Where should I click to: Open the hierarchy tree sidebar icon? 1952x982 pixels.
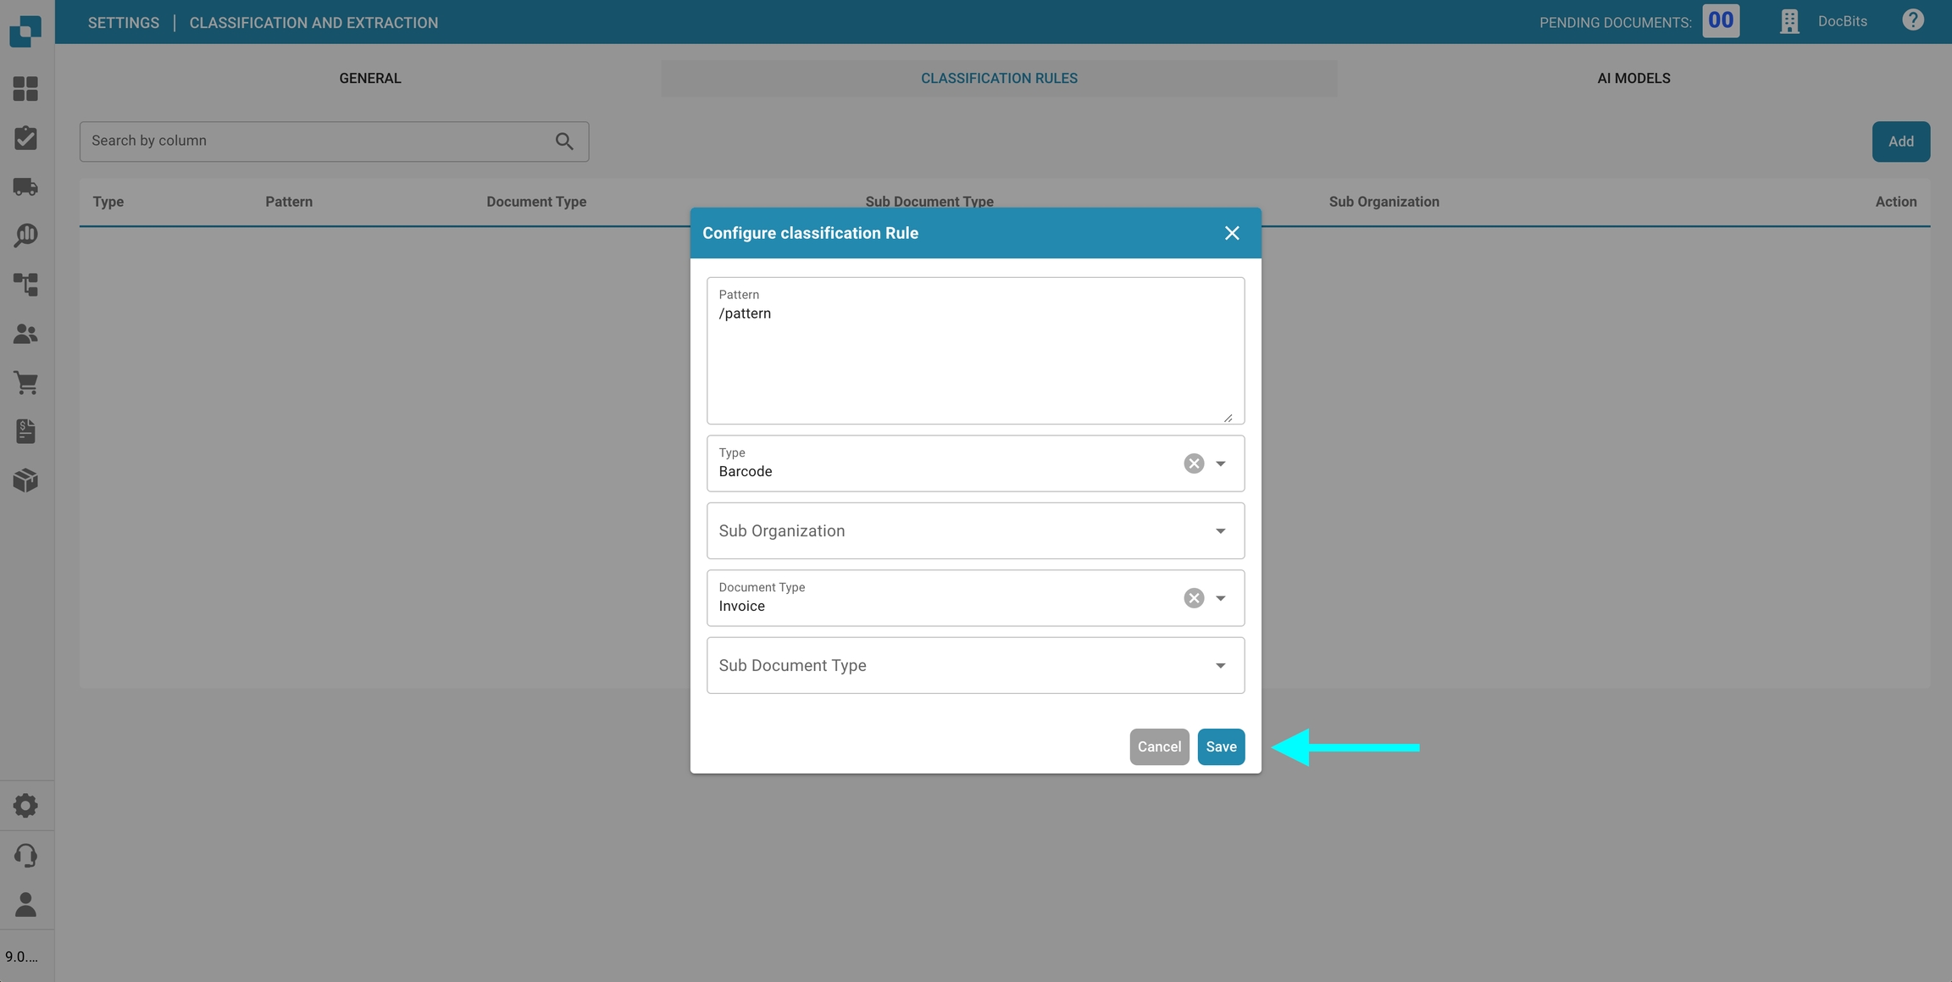point(25,284)
